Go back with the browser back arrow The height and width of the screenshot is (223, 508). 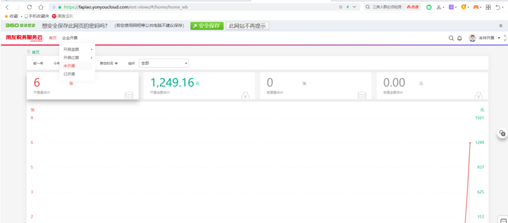(7, 7)
